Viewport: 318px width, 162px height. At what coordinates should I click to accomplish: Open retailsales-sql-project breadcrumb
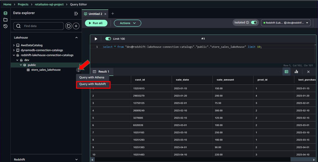tap(49, 5)
